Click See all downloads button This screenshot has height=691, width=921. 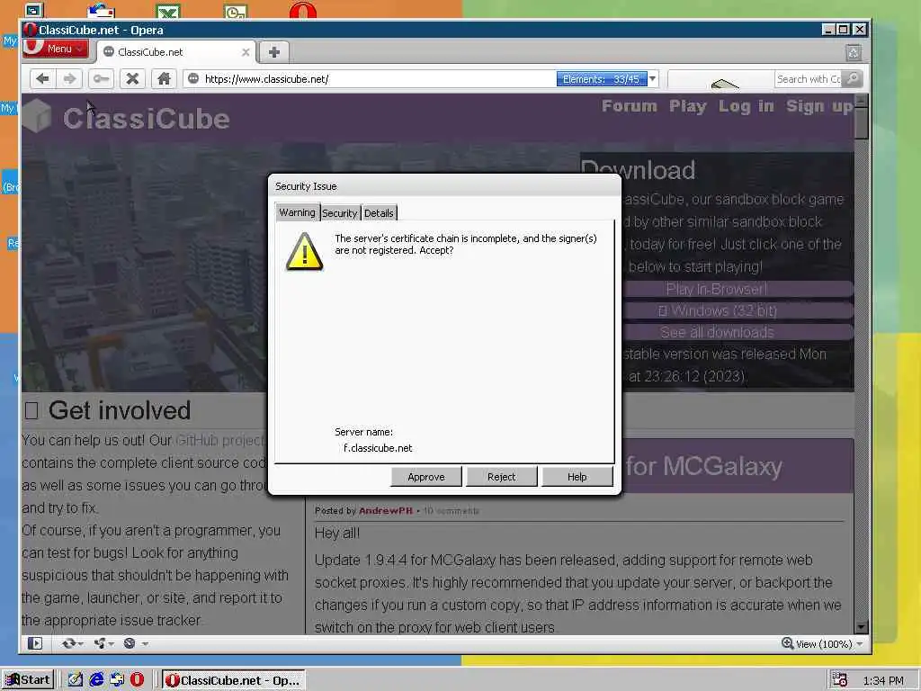tap(717, 332)
